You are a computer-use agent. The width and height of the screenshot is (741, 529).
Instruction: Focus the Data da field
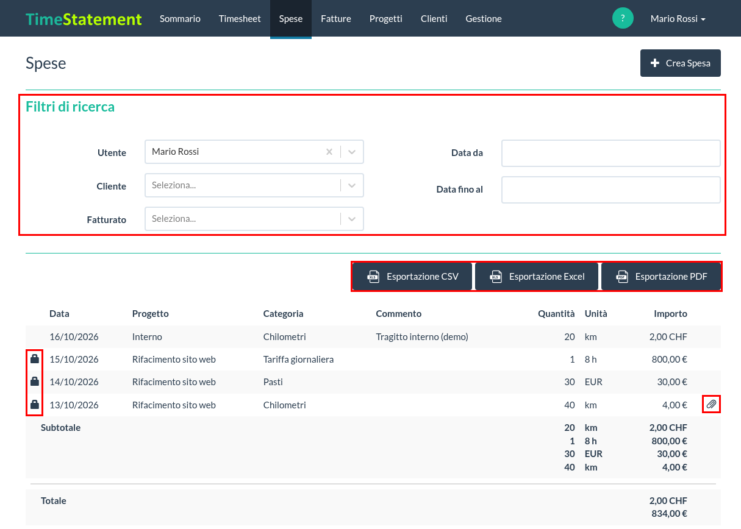coord(611,153)
